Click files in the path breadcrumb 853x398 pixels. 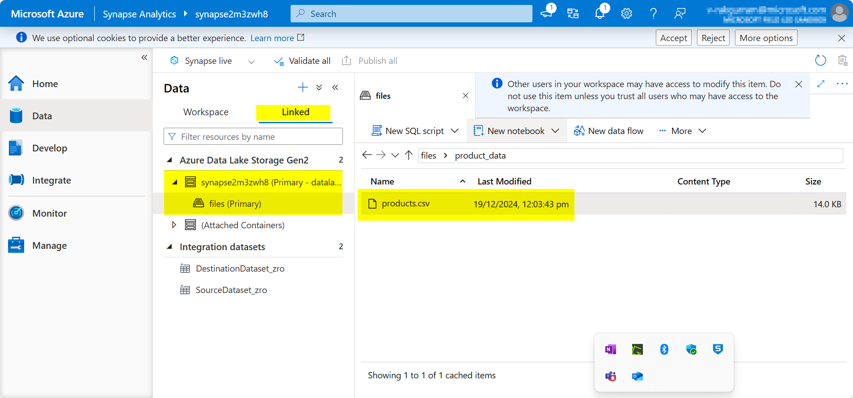(428, 155)
